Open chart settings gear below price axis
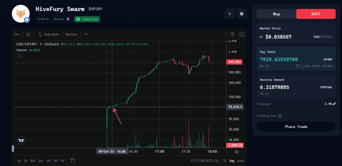Screen dimensions: 342x166 point(236,152)
